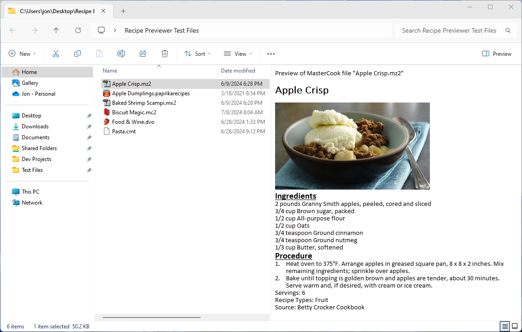The width and height of the screenshot is (522, 332).
Task: Toggle the Preview pane off
Action: (x=497, y=54)
